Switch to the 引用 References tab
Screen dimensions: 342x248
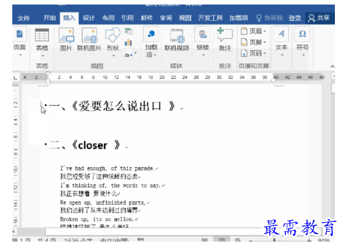tap(127, 18)
